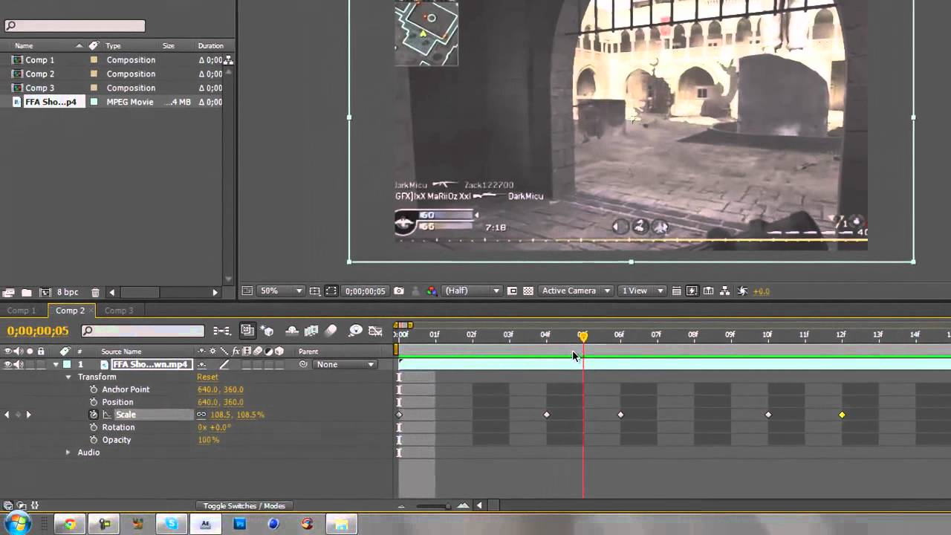Viewport: 951px width, 535px height.
Task: Take snapshot with camera icon
Action: [399, 291]
